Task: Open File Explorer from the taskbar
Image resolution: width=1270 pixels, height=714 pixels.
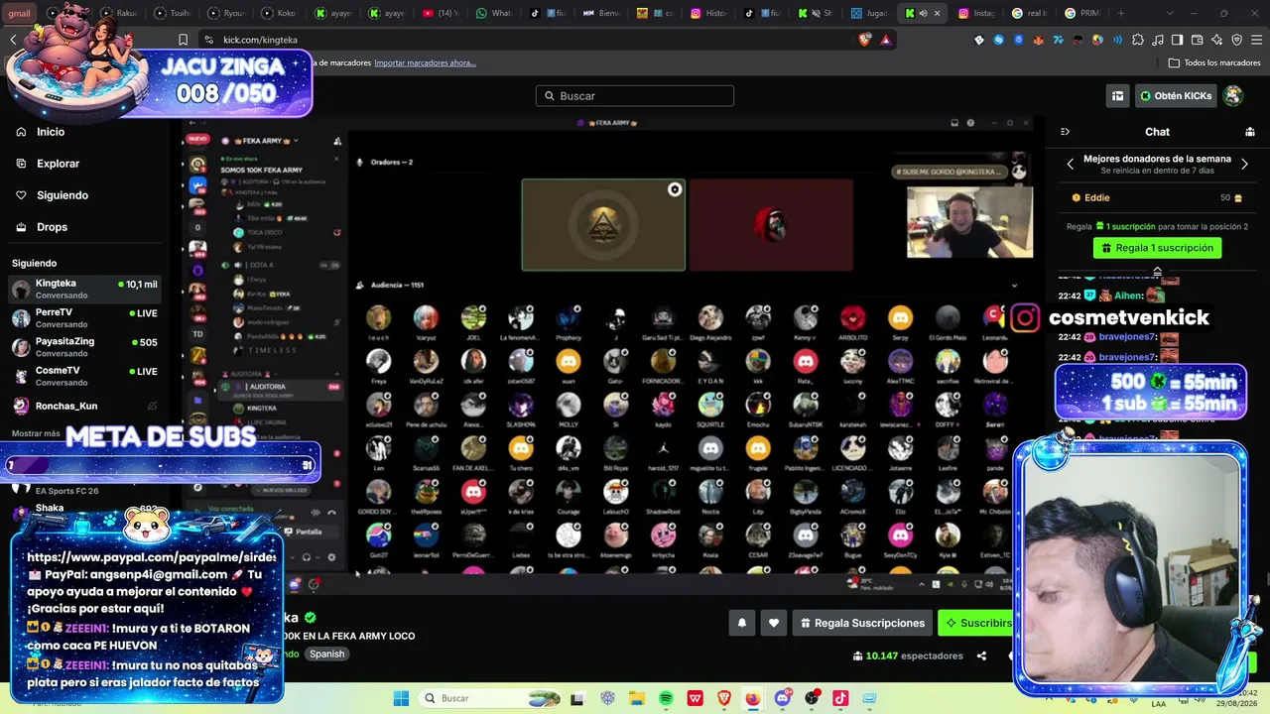Action: 636,698
